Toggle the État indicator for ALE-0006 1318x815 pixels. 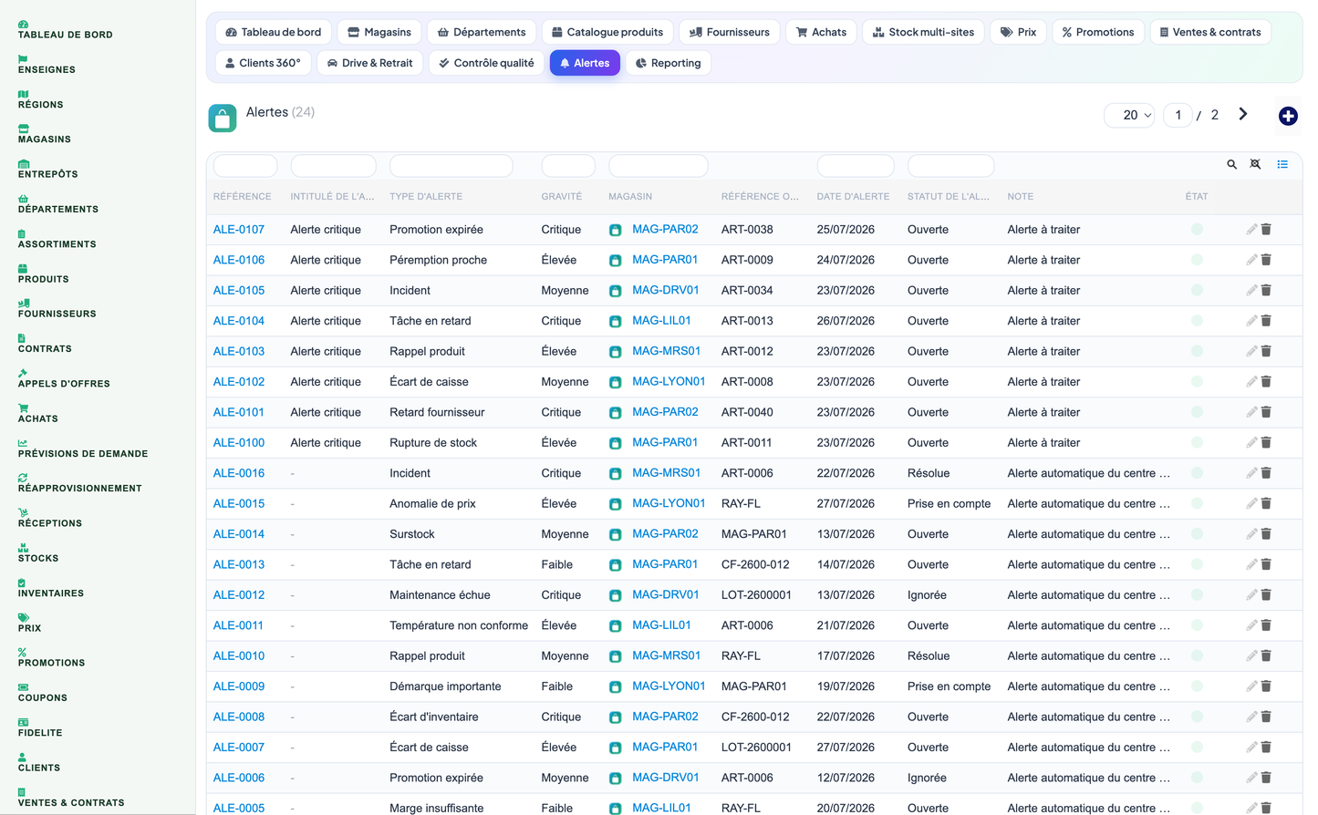(x=1197, y=778)
